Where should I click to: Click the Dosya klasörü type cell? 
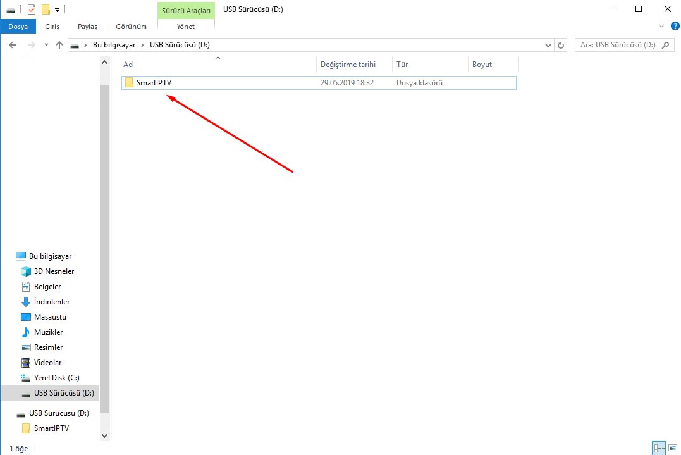[x=419, y=82]
